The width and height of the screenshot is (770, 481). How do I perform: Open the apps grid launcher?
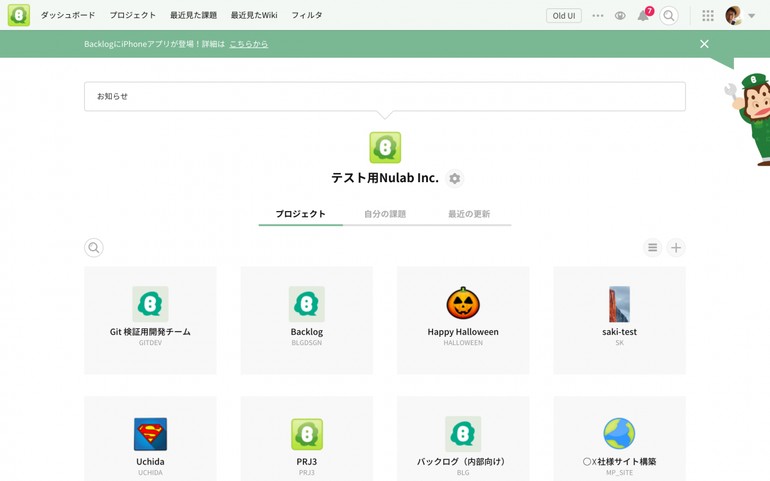708,15
